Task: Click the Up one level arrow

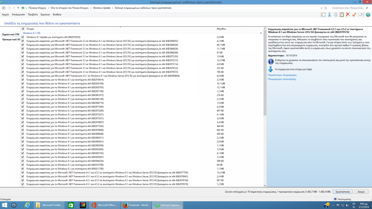Action: [18, 7]
